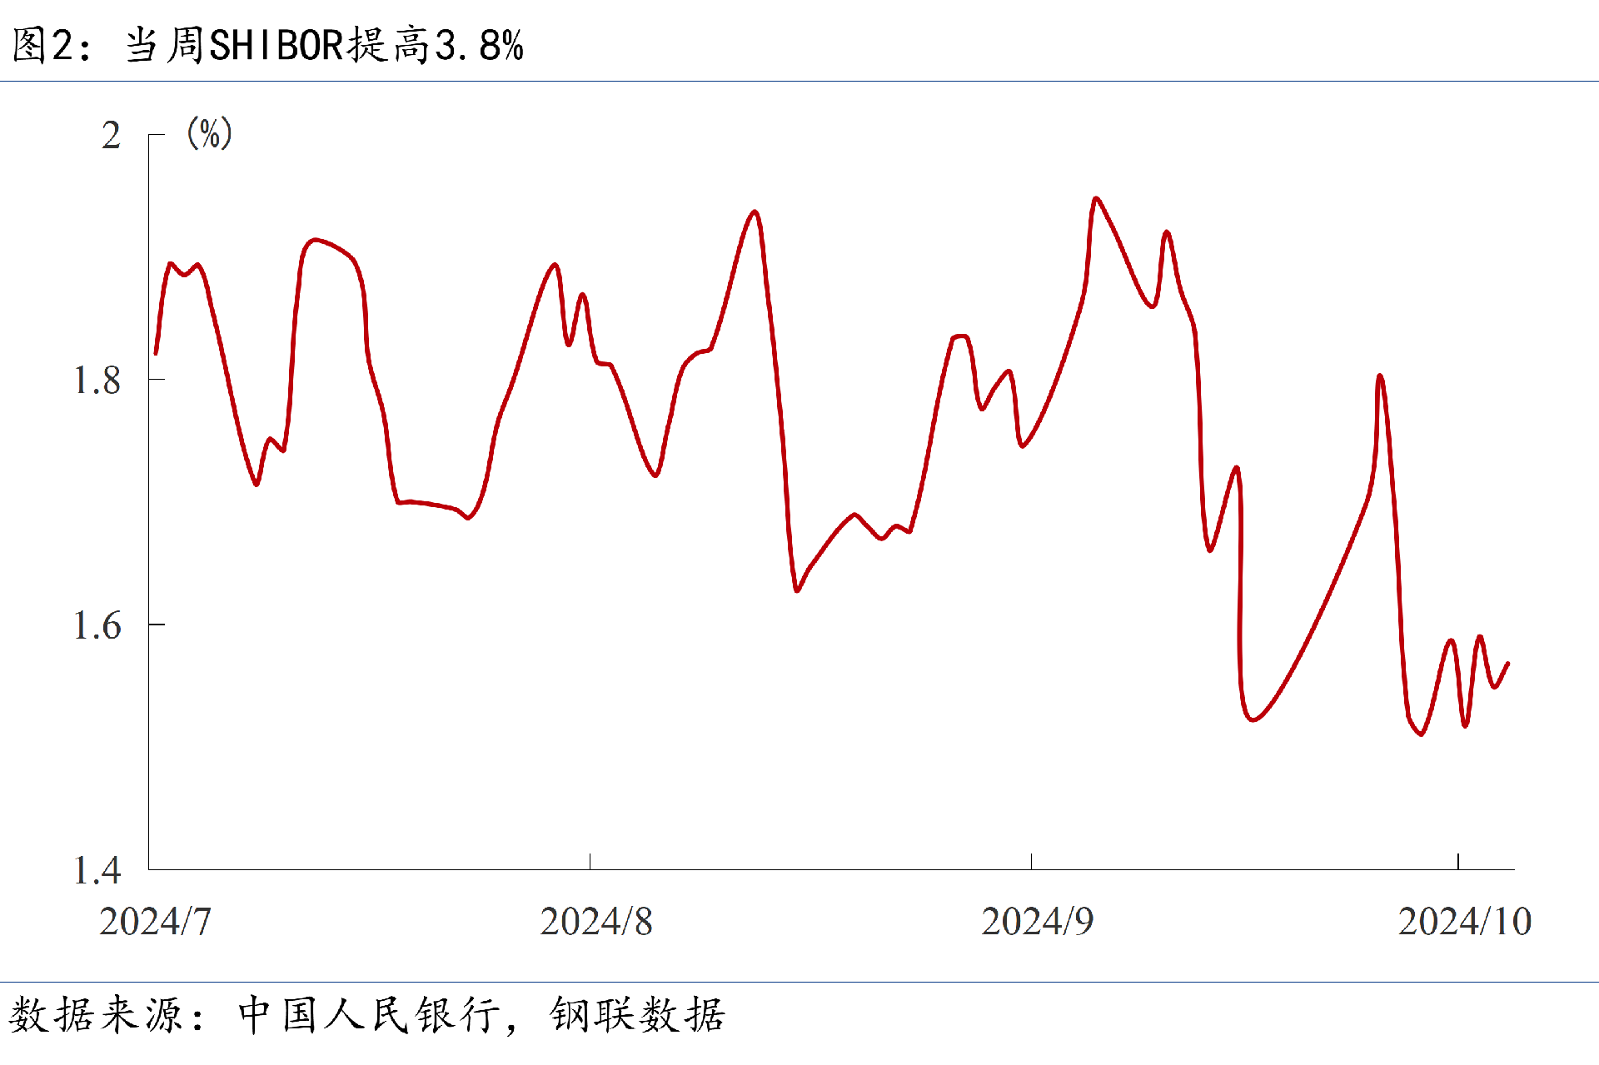Click the 图2 figure number label
The image size is (1599, 1065).
pyautogui.click(x=42, y=45)
